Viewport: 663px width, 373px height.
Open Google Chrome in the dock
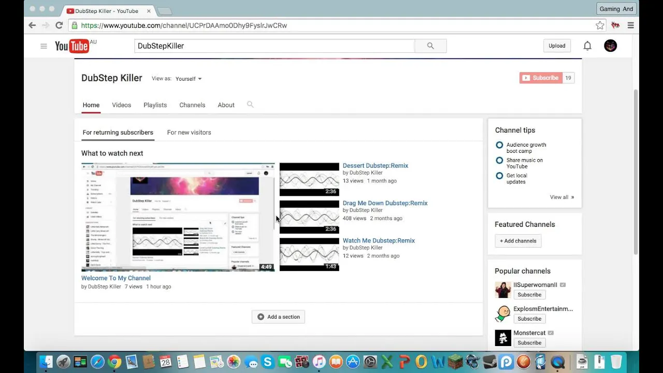(x=114, y=362)
